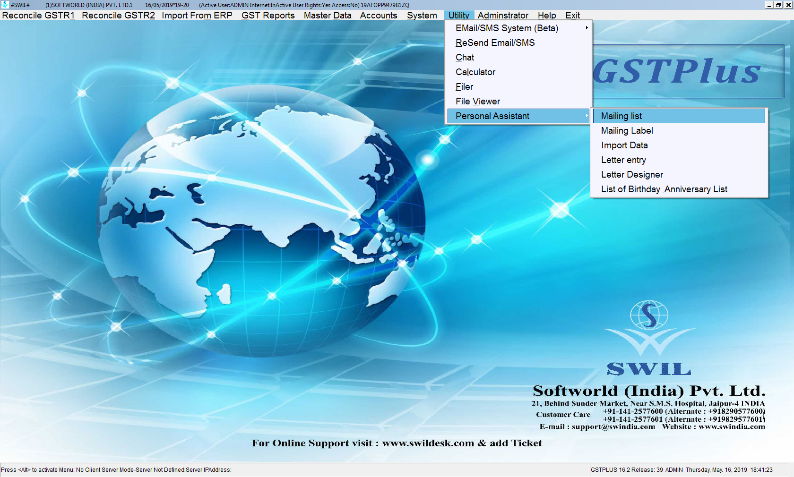Open Letter entry from the submenu
794x477 pixels.
(x=679, y=160)
